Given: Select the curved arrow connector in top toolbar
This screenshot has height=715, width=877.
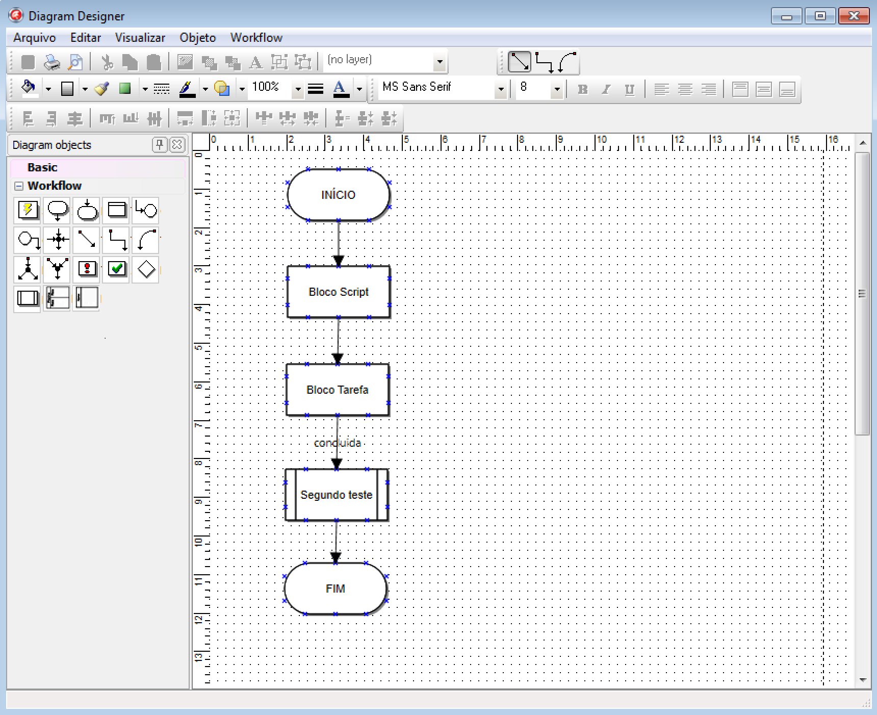Looking at the screenshot, I should tap(567, 62).
